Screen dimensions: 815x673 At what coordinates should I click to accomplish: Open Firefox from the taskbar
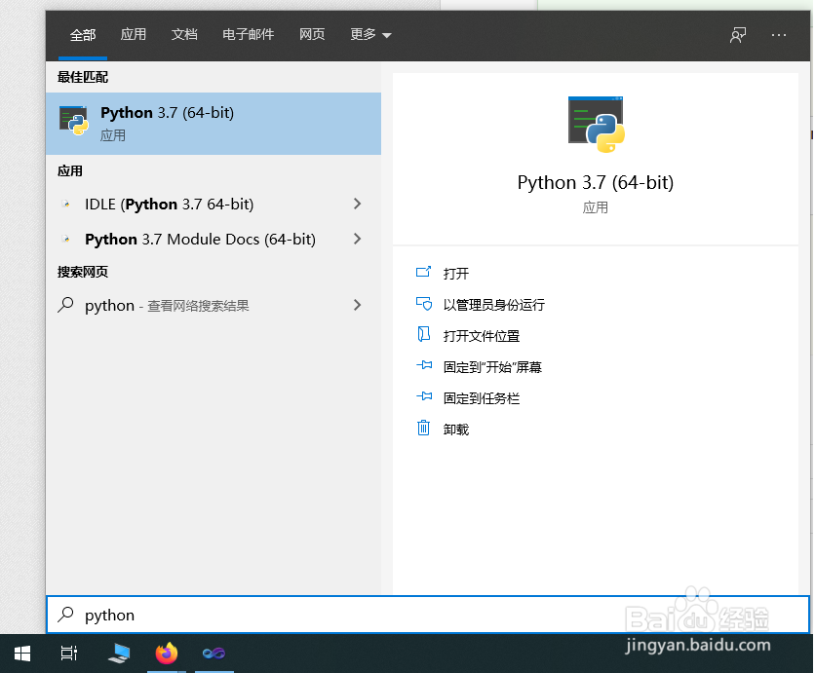[167, 654]
